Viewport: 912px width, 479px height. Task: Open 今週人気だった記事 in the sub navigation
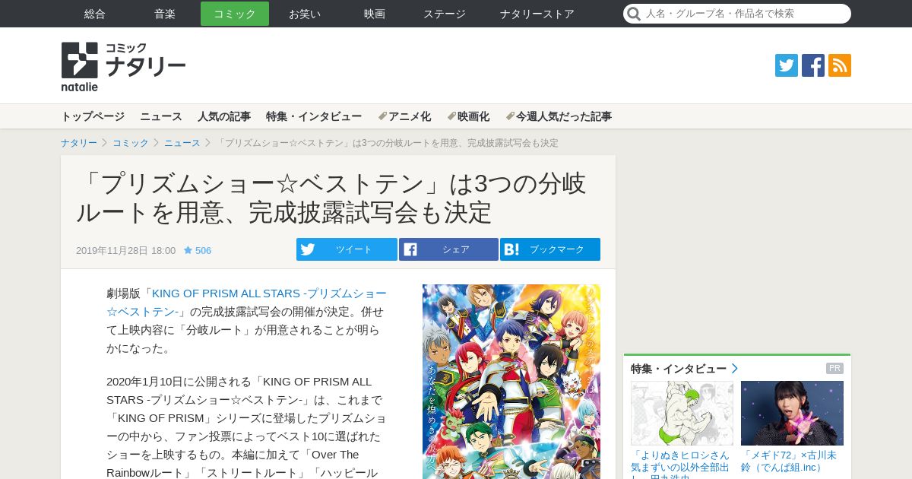[x=559, y=116]
